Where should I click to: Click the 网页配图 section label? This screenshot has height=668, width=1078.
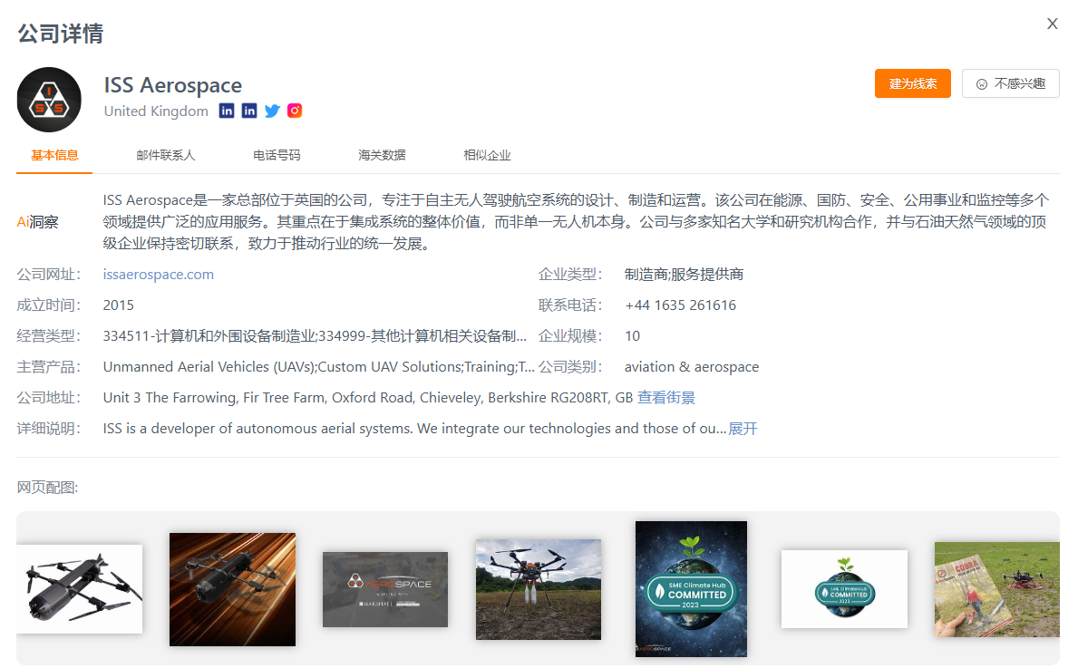pos(47,488)
